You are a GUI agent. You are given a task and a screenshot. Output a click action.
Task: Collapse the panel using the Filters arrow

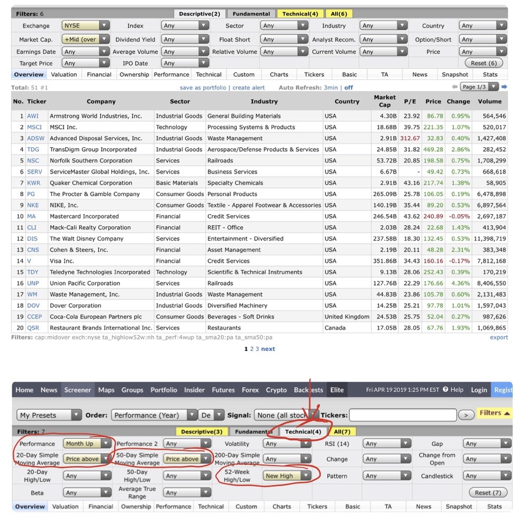pos(494,413)
